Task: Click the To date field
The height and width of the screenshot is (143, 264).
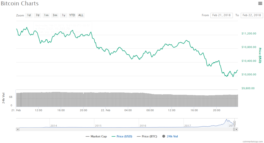Action: [252, 15]
